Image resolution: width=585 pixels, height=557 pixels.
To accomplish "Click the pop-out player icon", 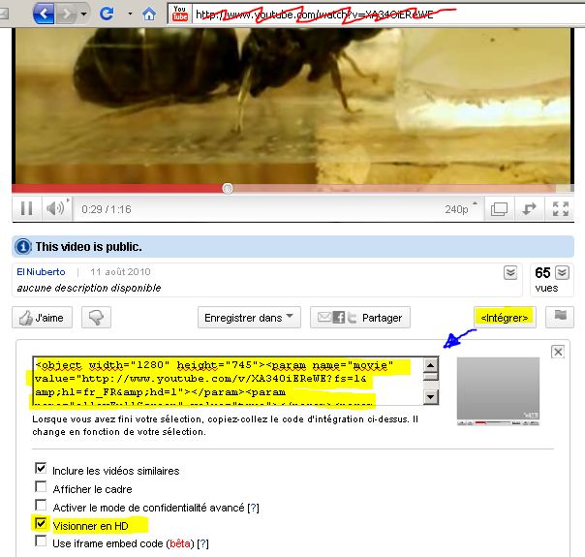I will (499, 208).
